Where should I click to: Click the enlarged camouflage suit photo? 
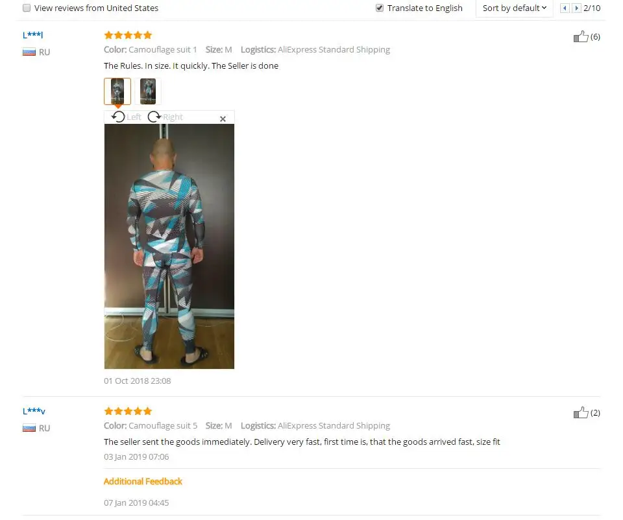pyautogui.click(x=169, y=246)
